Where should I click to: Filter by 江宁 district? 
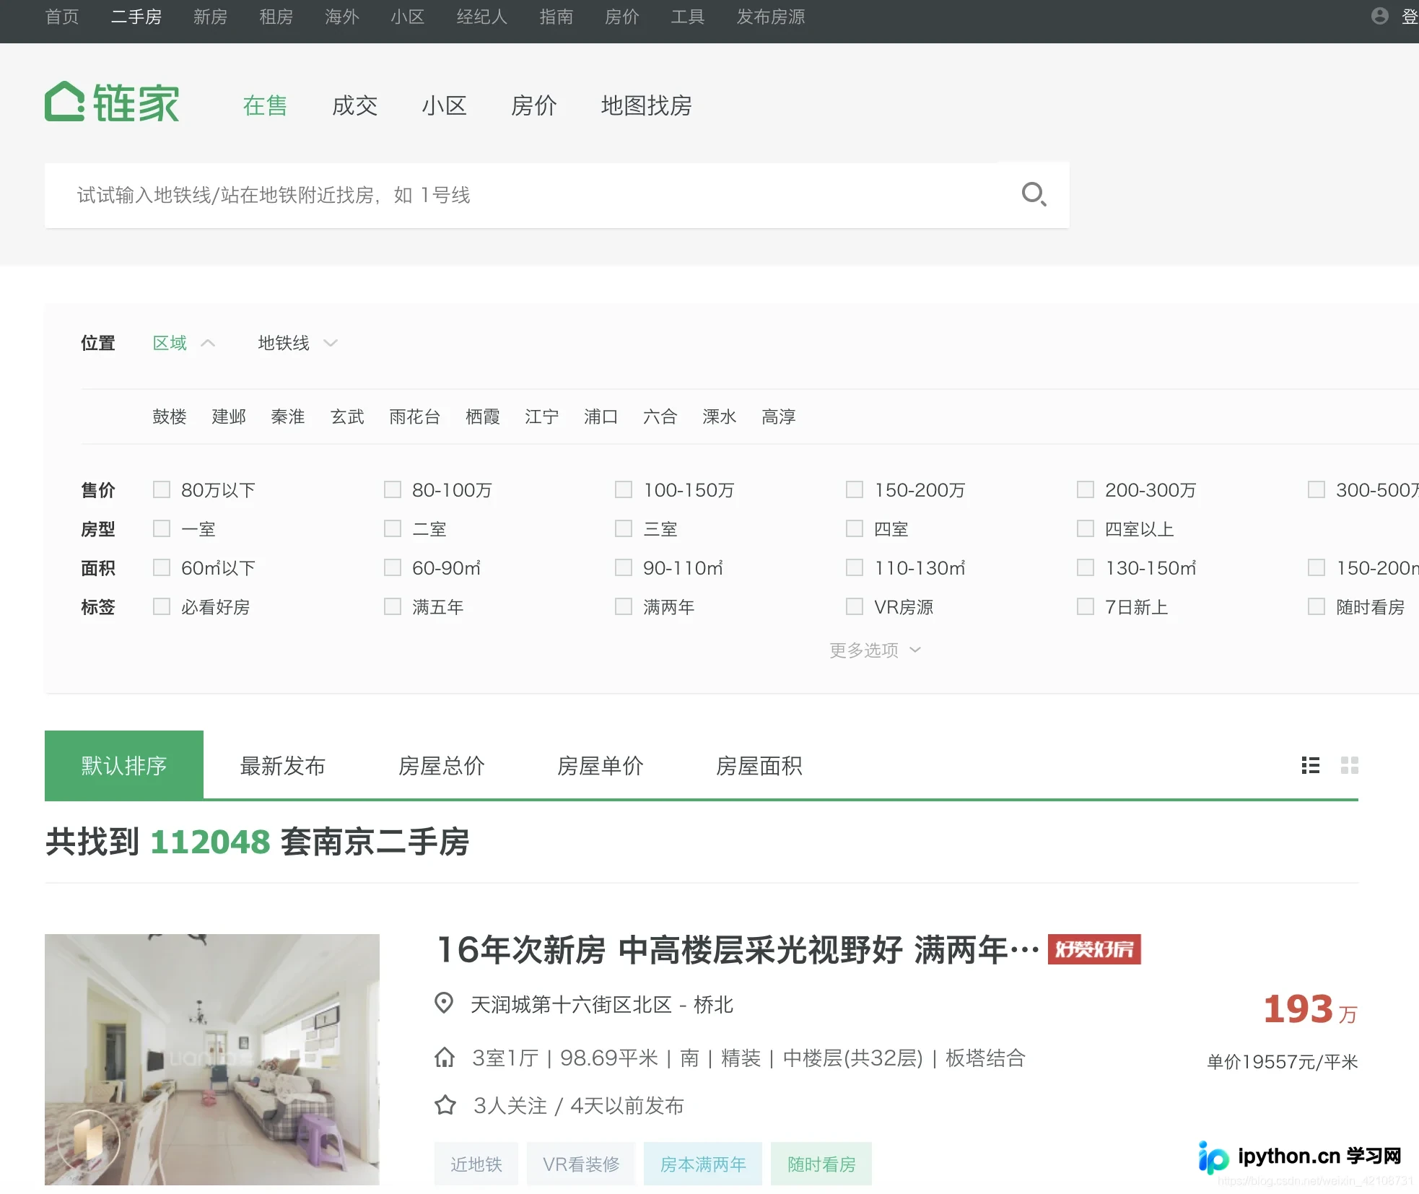click(x=542, y=417)
